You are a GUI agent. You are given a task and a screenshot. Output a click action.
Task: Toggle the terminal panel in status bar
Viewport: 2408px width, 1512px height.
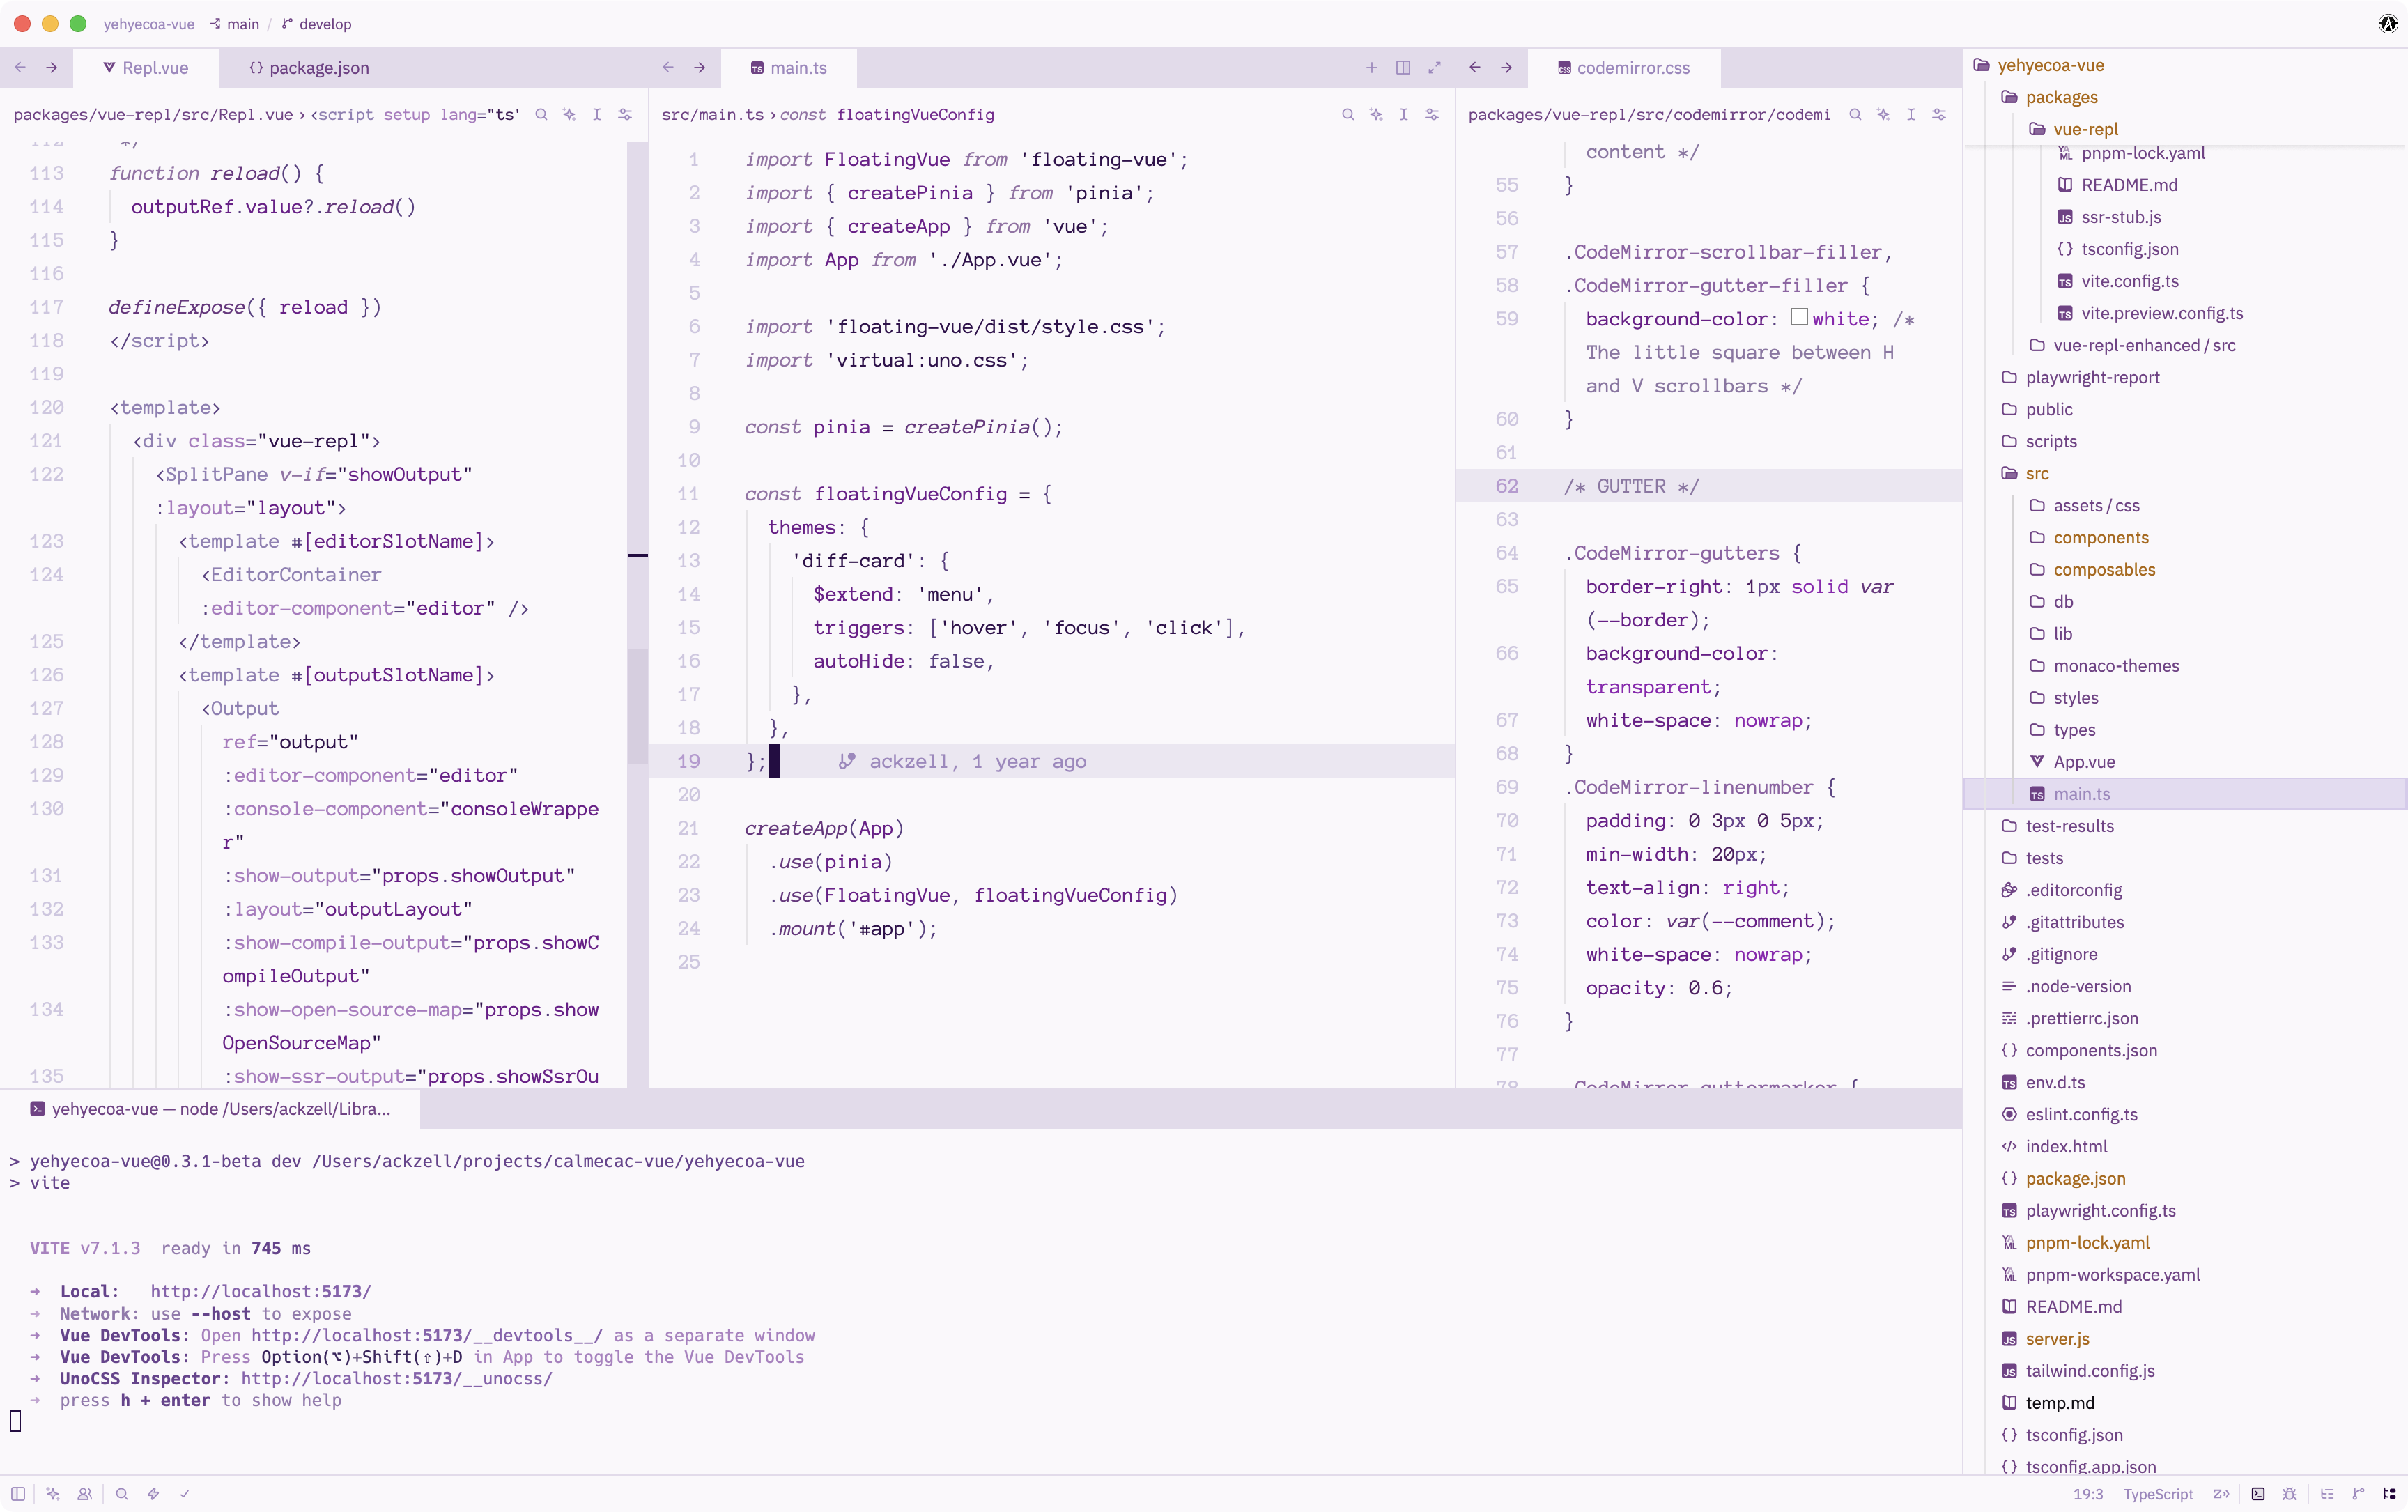tap(2258, 1494)
